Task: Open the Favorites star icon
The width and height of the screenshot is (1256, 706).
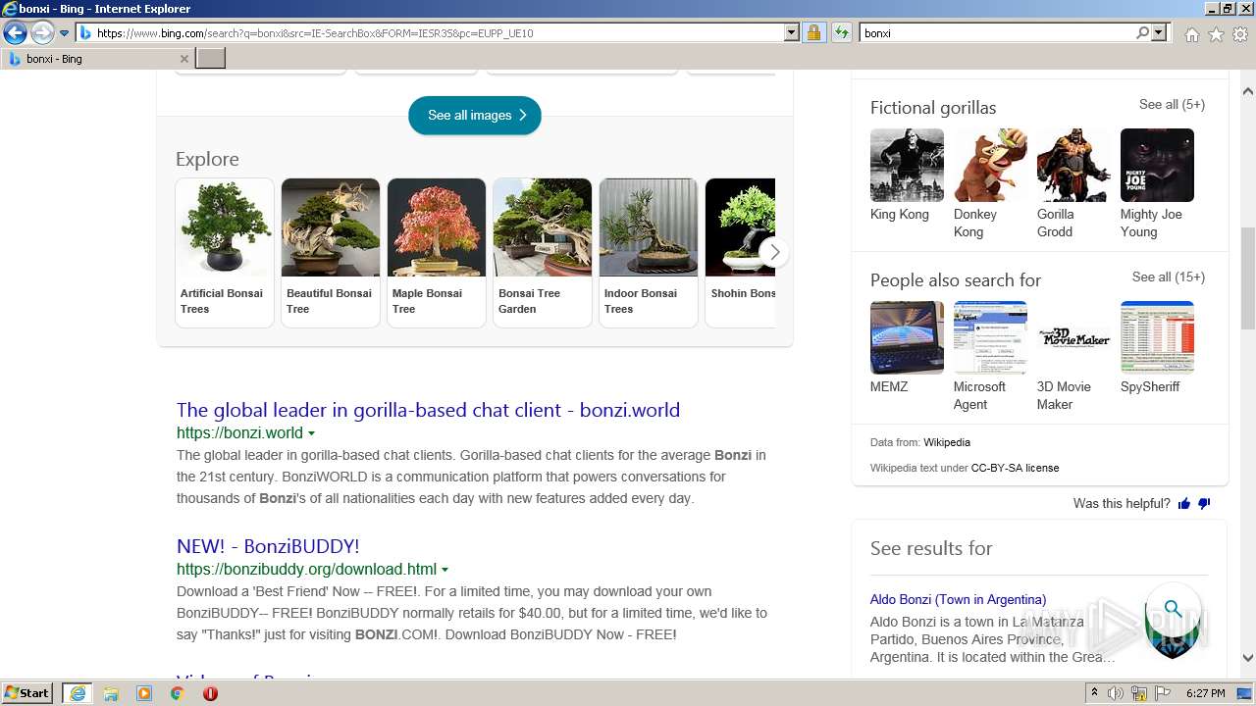Action: point(1216,34)
